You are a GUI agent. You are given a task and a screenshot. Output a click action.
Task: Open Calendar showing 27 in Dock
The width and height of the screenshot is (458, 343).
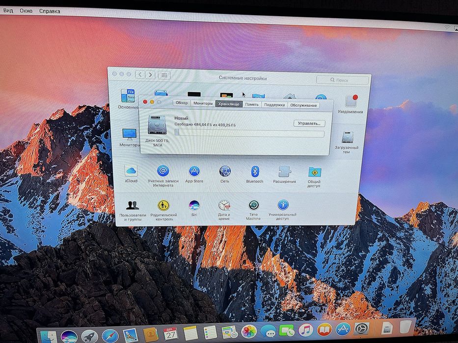pyautogui.click(x=171, y=334)
